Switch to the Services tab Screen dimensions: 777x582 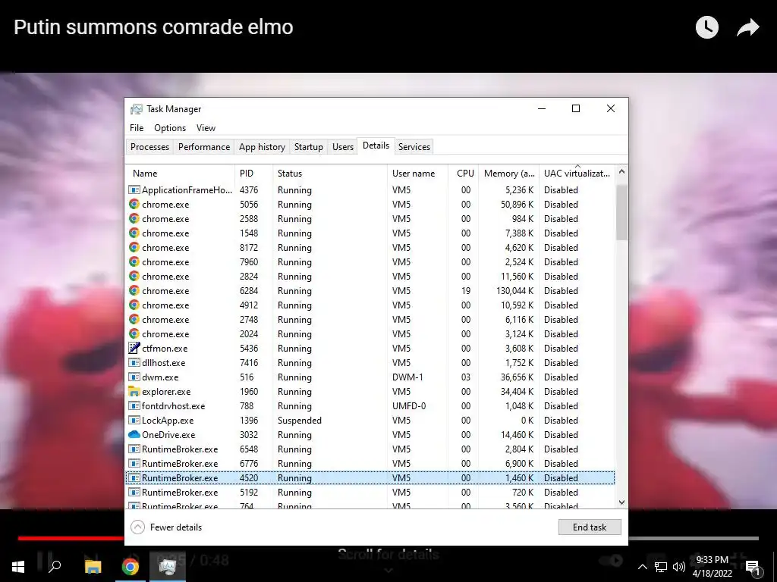[x=414, y=146]
